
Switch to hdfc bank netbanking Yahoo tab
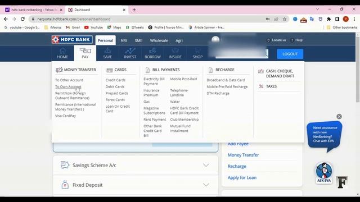34,10
